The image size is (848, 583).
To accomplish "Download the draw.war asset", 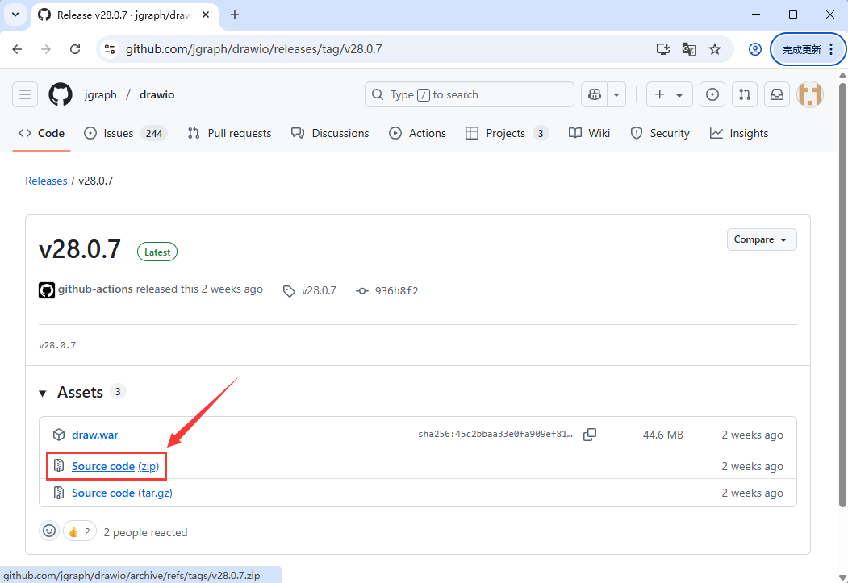I will tap(94, 435).
